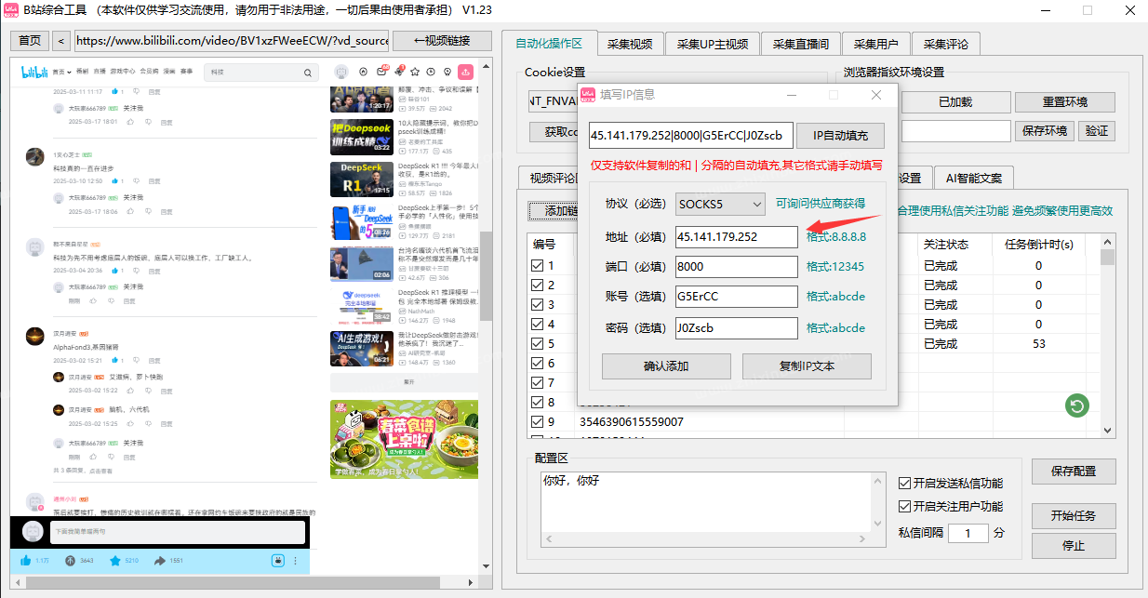Viewport: 1148px width, 598px height.
Task: Uncheck row 9 in the task list
Action: [538, 421]
